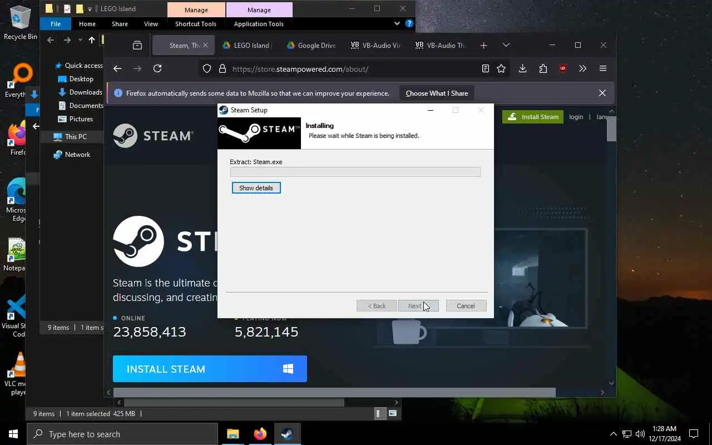Open Explorer recent locations dropdown arrow
Viewport: 712px width, 445px height.
(80, 40)
